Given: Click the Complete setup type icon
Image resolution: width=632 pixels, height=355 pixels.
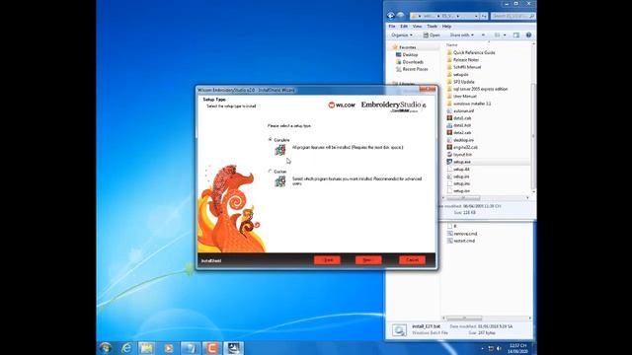Looking at the screenshot, I should (280, 150).
